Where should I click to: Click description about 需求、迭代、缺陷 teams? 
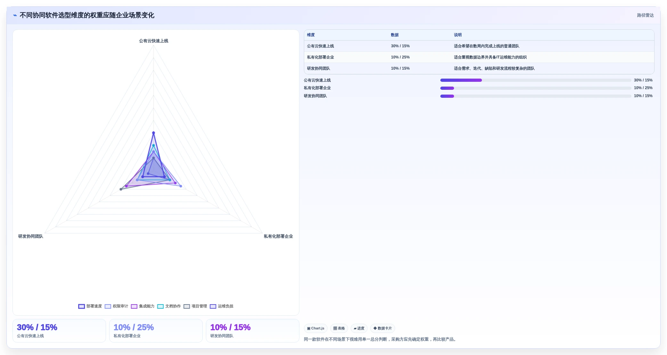click(494, 68)
